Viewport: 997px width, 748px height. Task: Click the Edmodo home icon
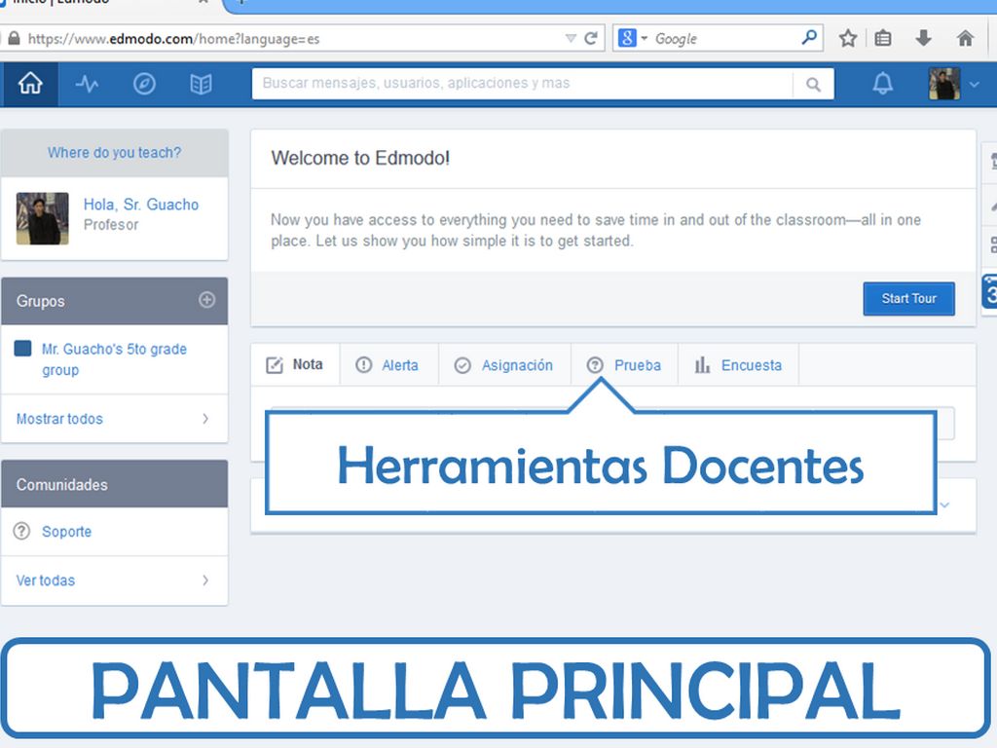(30, 85)
